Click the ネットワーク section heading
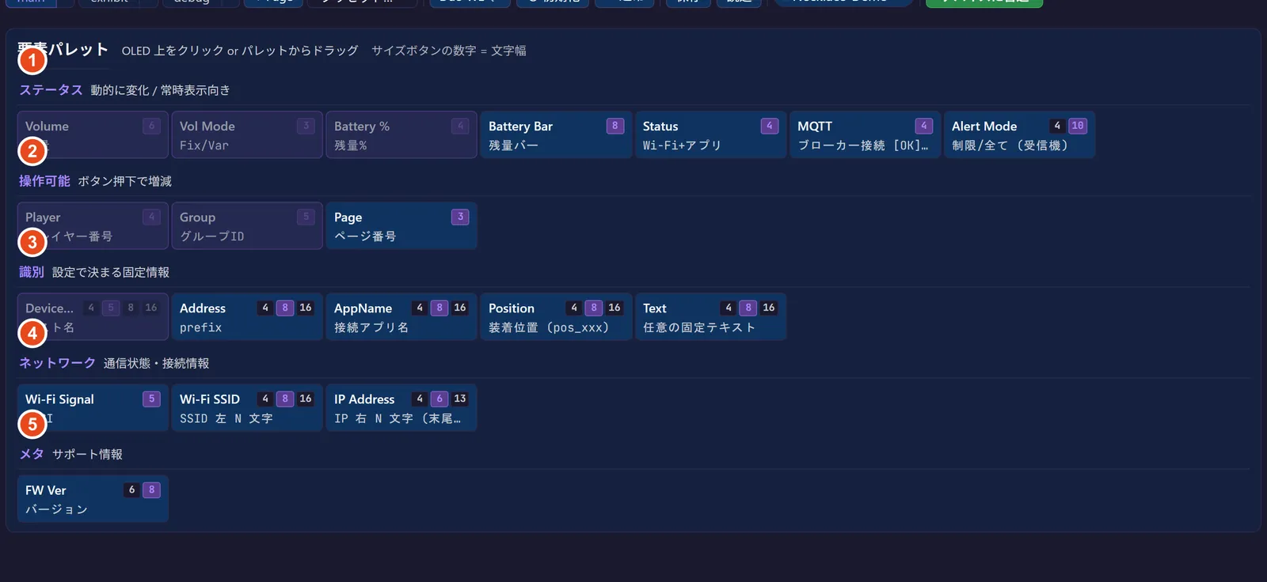The height and width of the screenshot is (582, 1267). coord(57,363)
